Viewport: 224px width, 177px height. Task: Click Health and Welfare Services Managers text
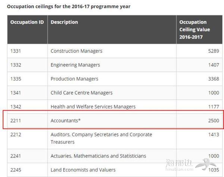[x=93, y=107]
